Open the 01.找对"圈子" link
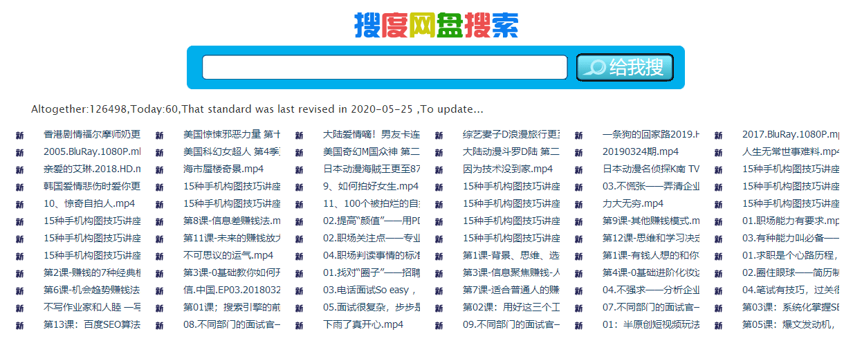This screenshot has height=343, width=862. (372, 272)
